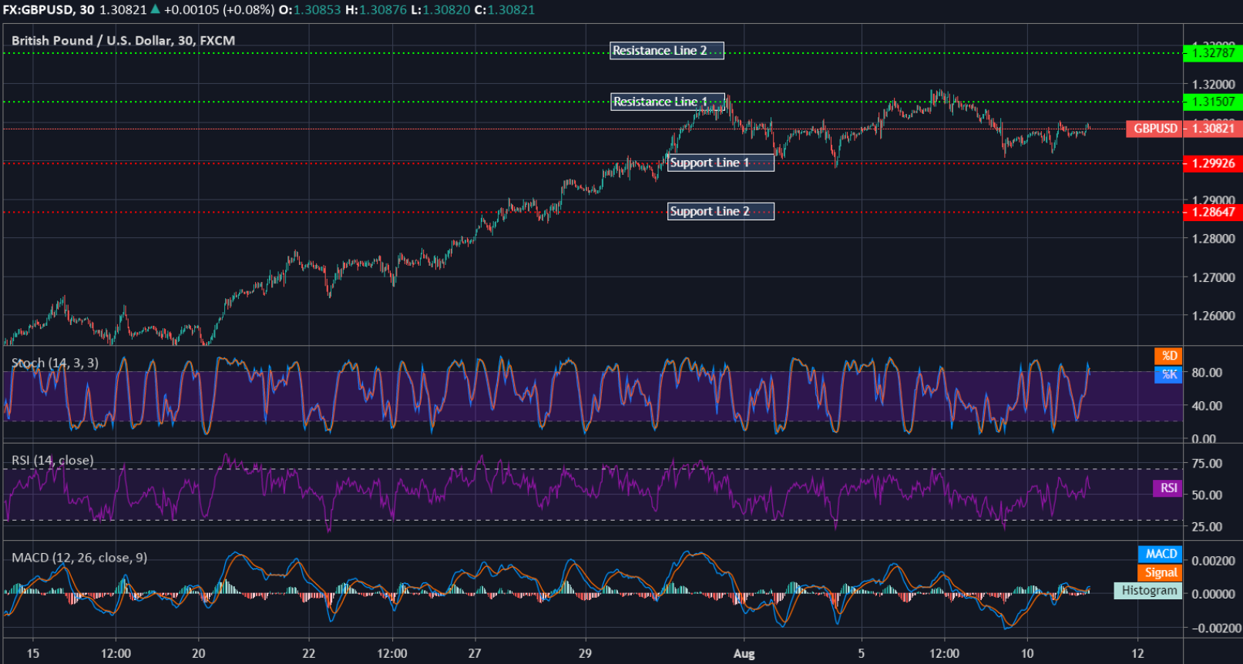Click the Aug label on time axis
Screen dimensions: 1243x664
[744, 654]
